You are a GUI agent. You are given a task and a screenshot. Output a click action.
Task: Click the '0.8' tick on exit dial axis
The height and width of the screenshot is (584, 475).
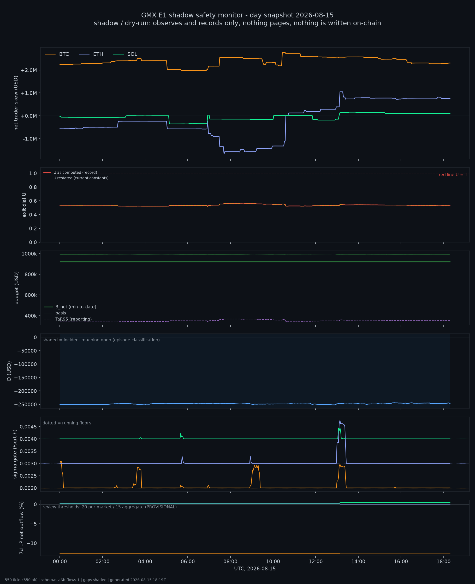33,187
